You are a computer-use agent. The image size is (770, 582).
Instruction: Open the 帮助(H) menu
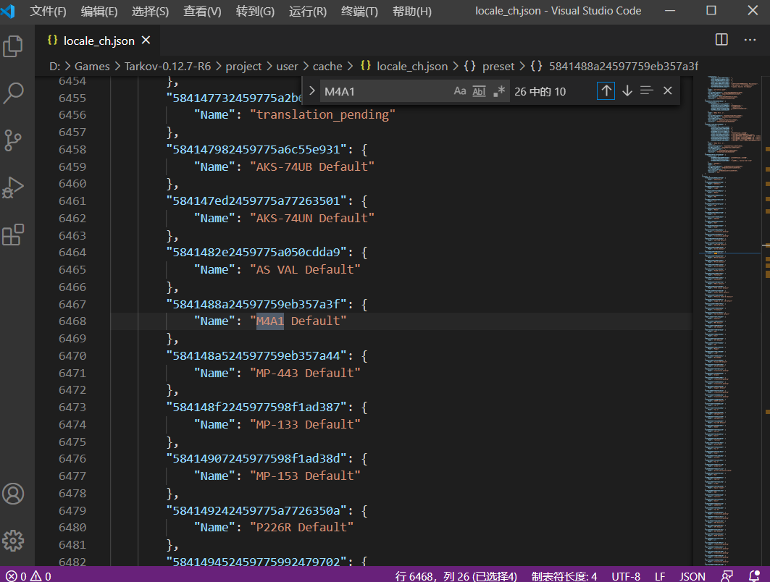[412, 11]
